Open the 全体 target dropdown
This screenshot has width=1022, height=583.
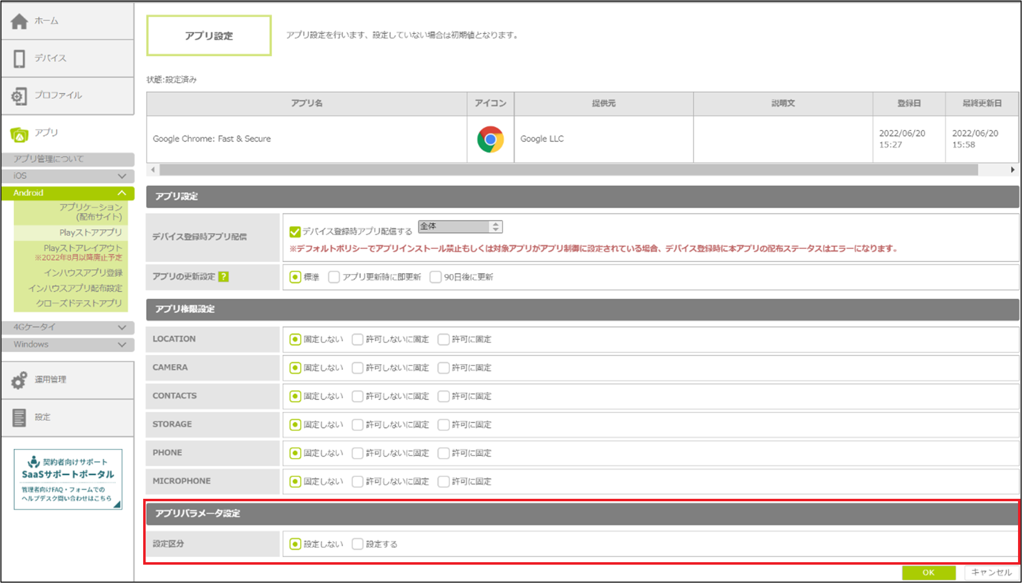(x=460, y=227)
